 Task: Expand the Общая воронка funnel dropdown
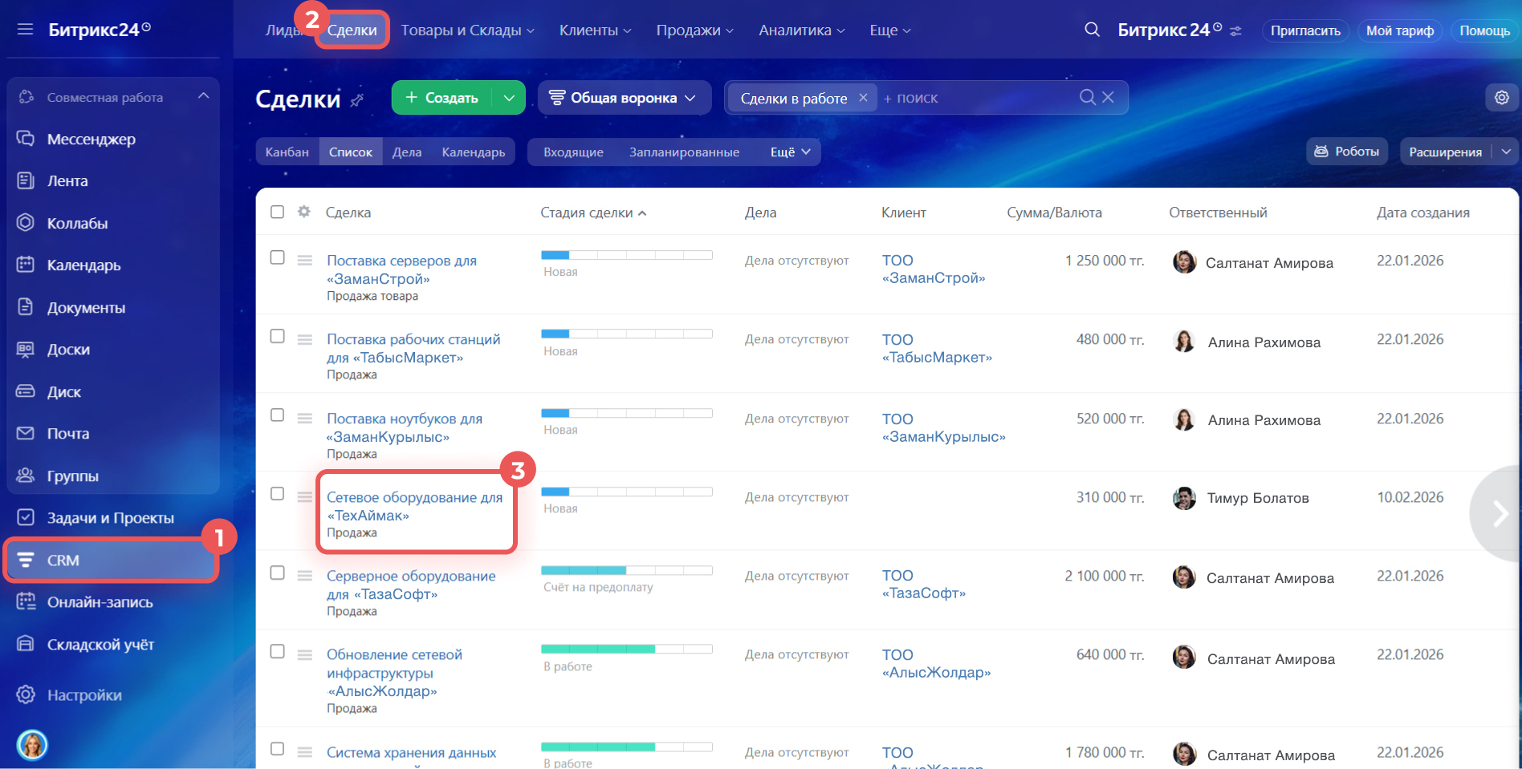623,98
